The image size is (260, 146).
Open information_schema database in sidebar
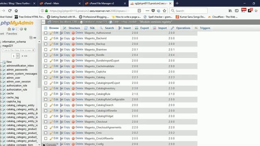coord(14,42)
